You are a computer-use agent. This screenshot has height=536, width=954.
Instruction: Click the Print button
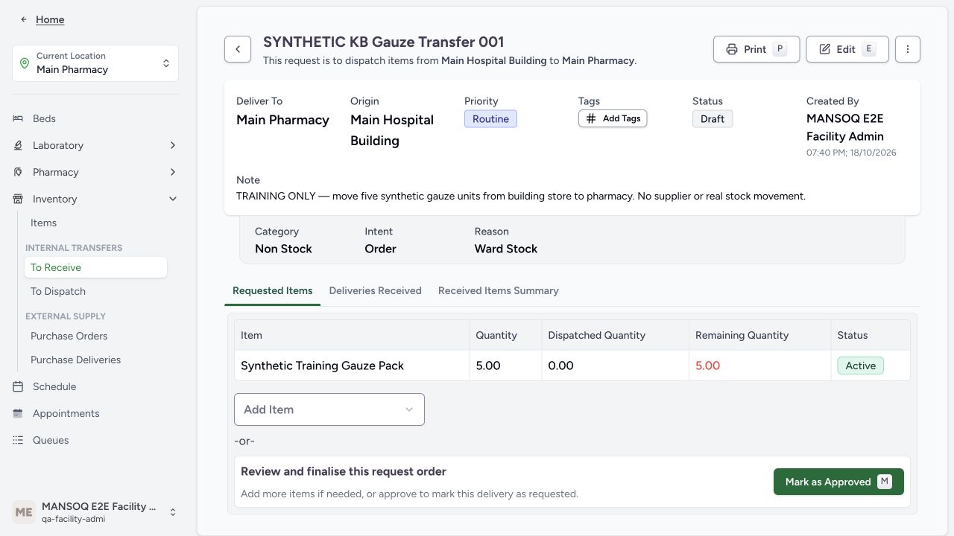[756, 49]
